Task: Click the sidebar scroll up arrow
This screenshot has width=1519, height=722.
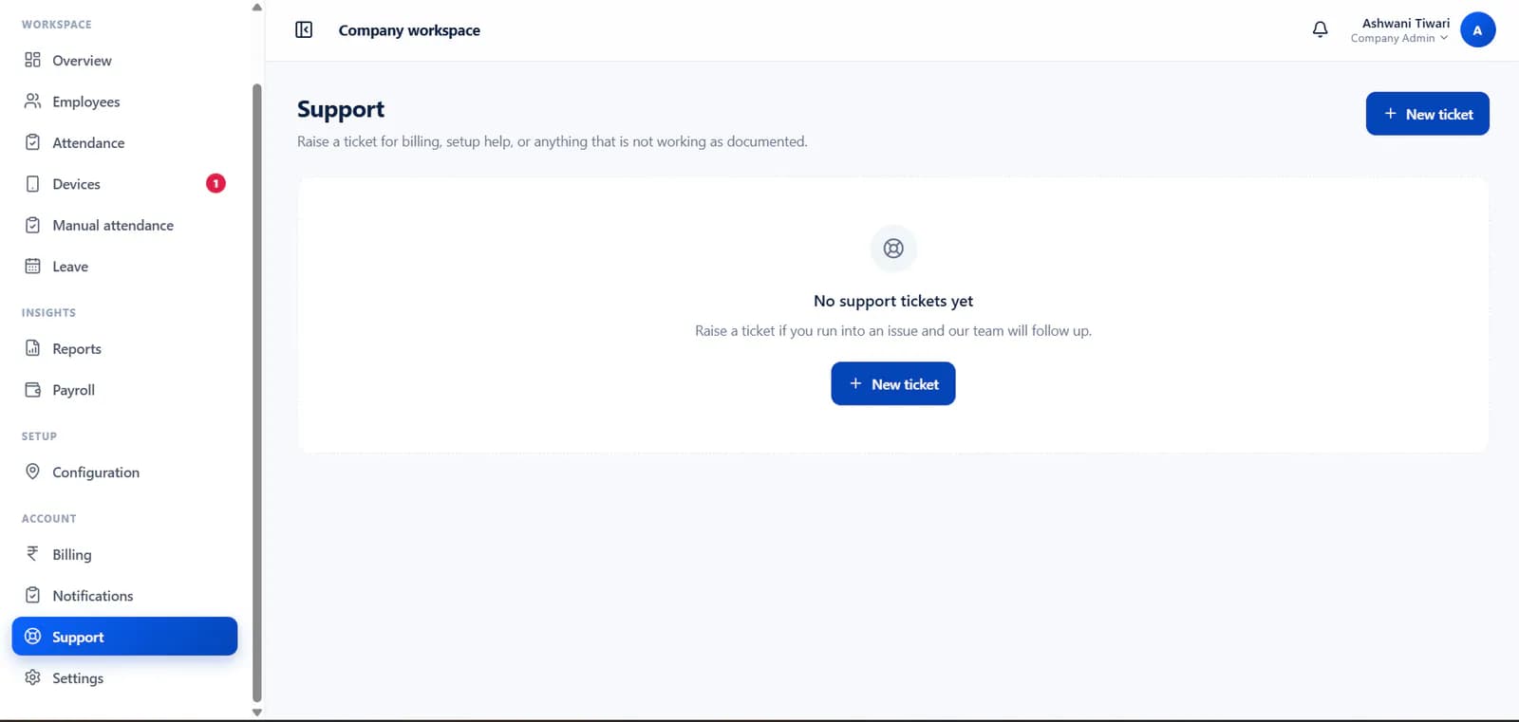Action: point(256,8)
